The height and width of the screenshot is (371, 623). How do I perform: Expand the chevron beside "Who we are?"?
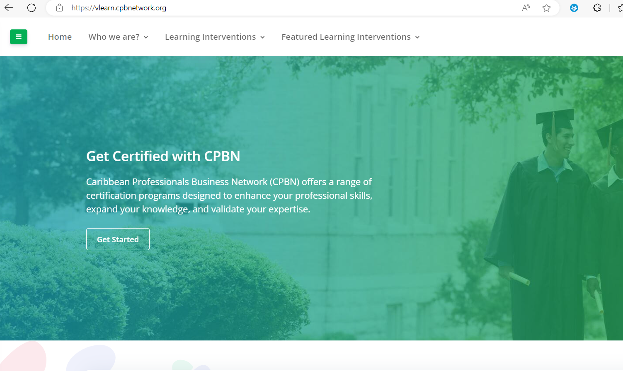(x=146, y=37)
